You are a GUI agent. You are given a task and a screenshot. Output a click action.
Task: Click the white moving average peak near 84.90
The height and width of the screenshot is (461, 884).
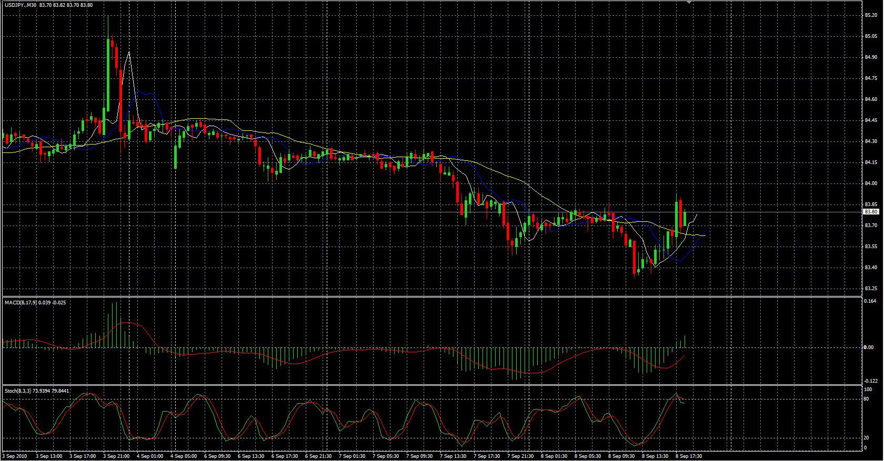tap(128, 53)
